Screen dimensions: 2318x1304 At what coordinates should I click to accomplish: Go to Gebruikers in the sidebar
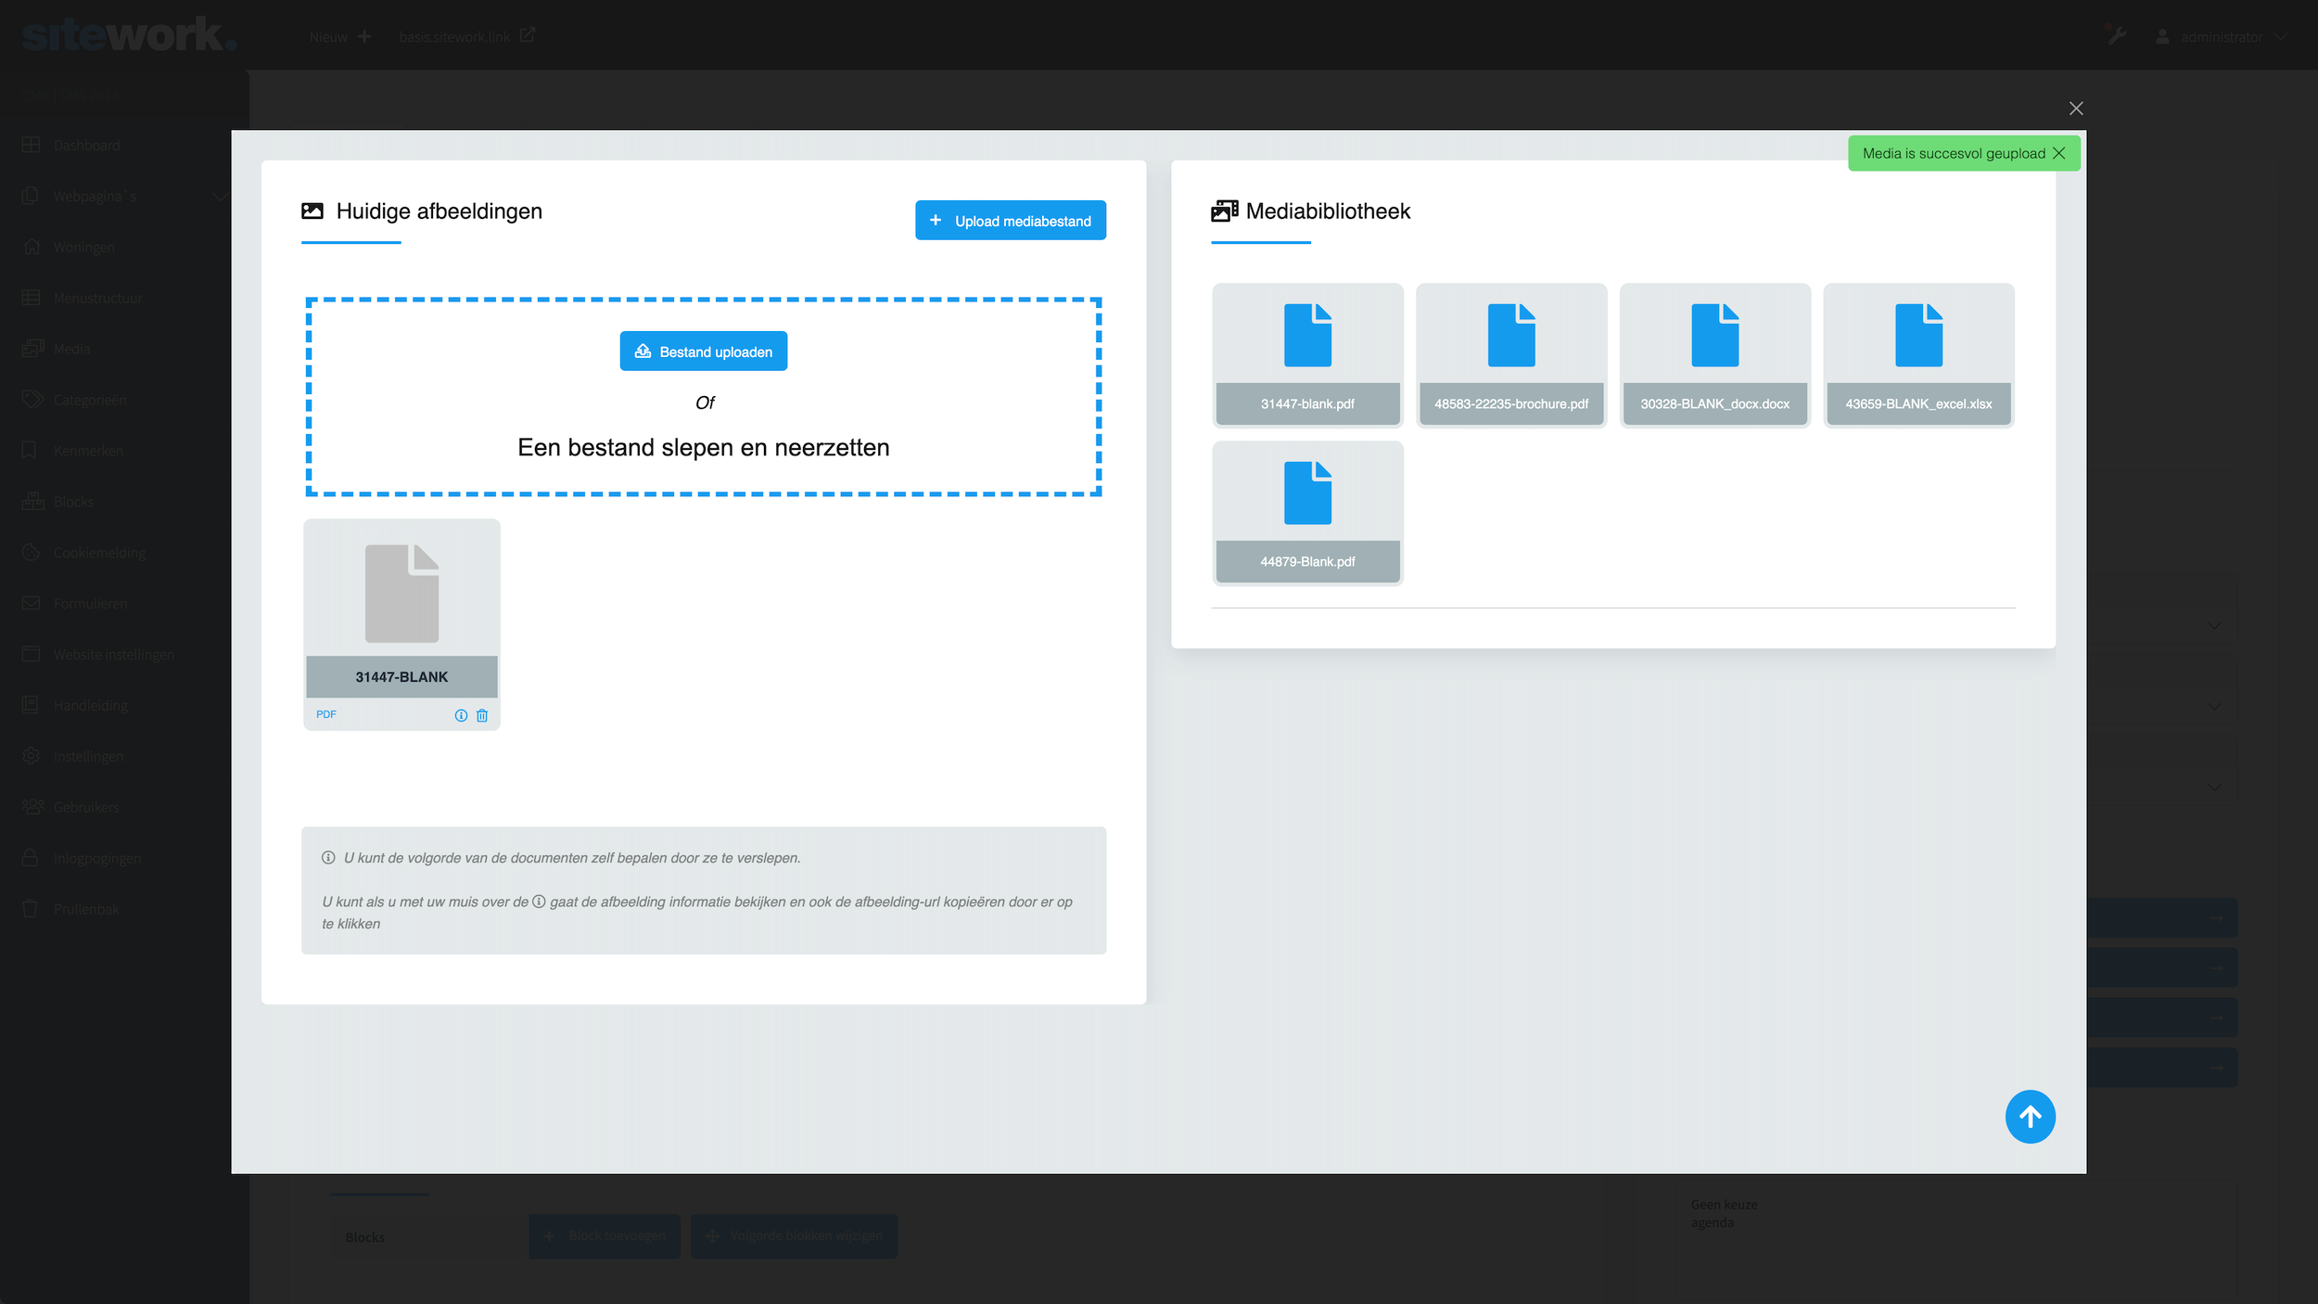(86, 807)
